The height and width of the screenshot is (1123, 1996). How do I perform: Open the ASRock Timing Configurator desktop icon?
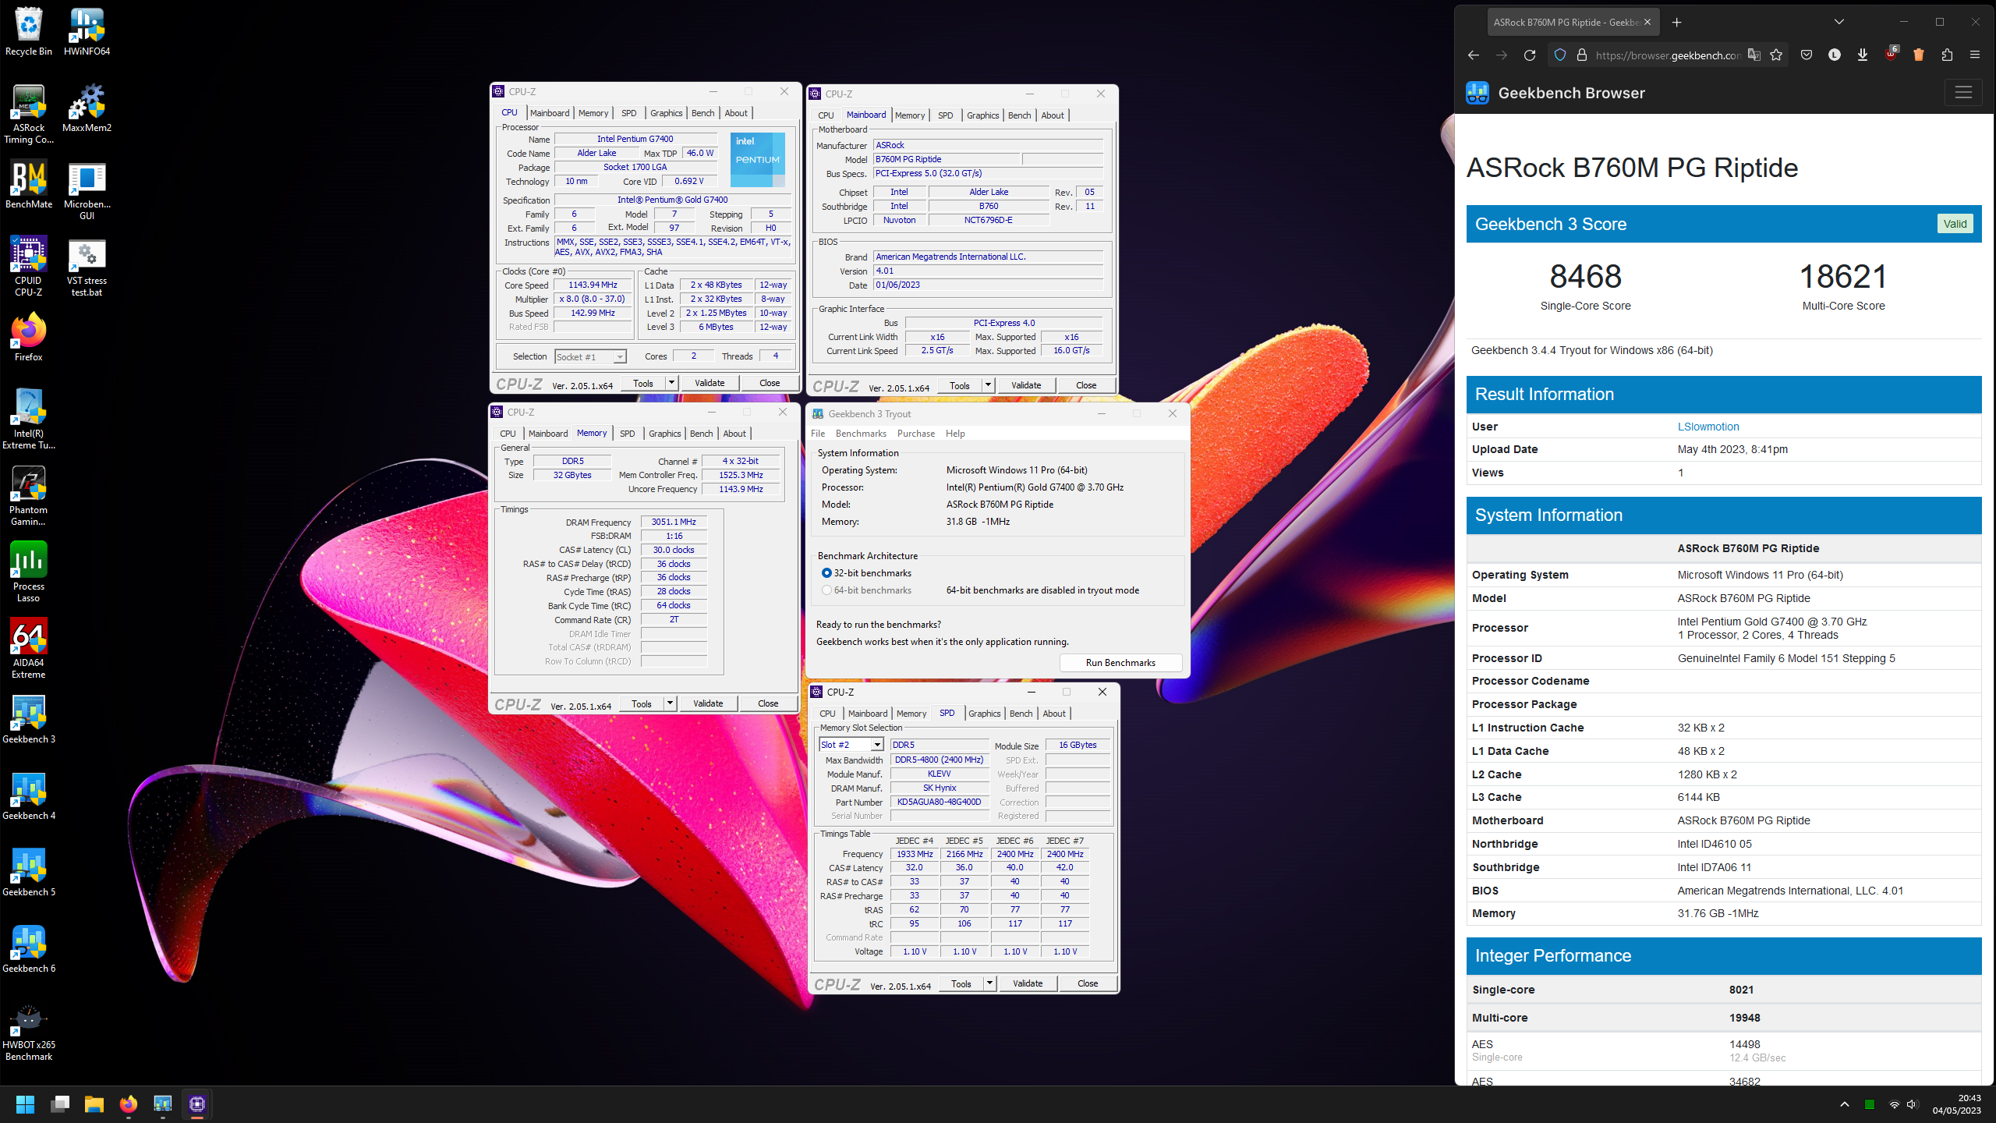(29, 114)
